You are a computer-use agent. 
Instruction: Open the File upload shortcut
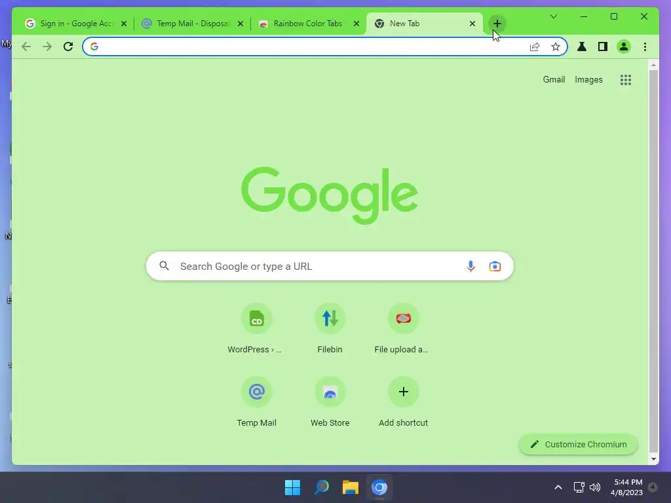coord(403,329)
